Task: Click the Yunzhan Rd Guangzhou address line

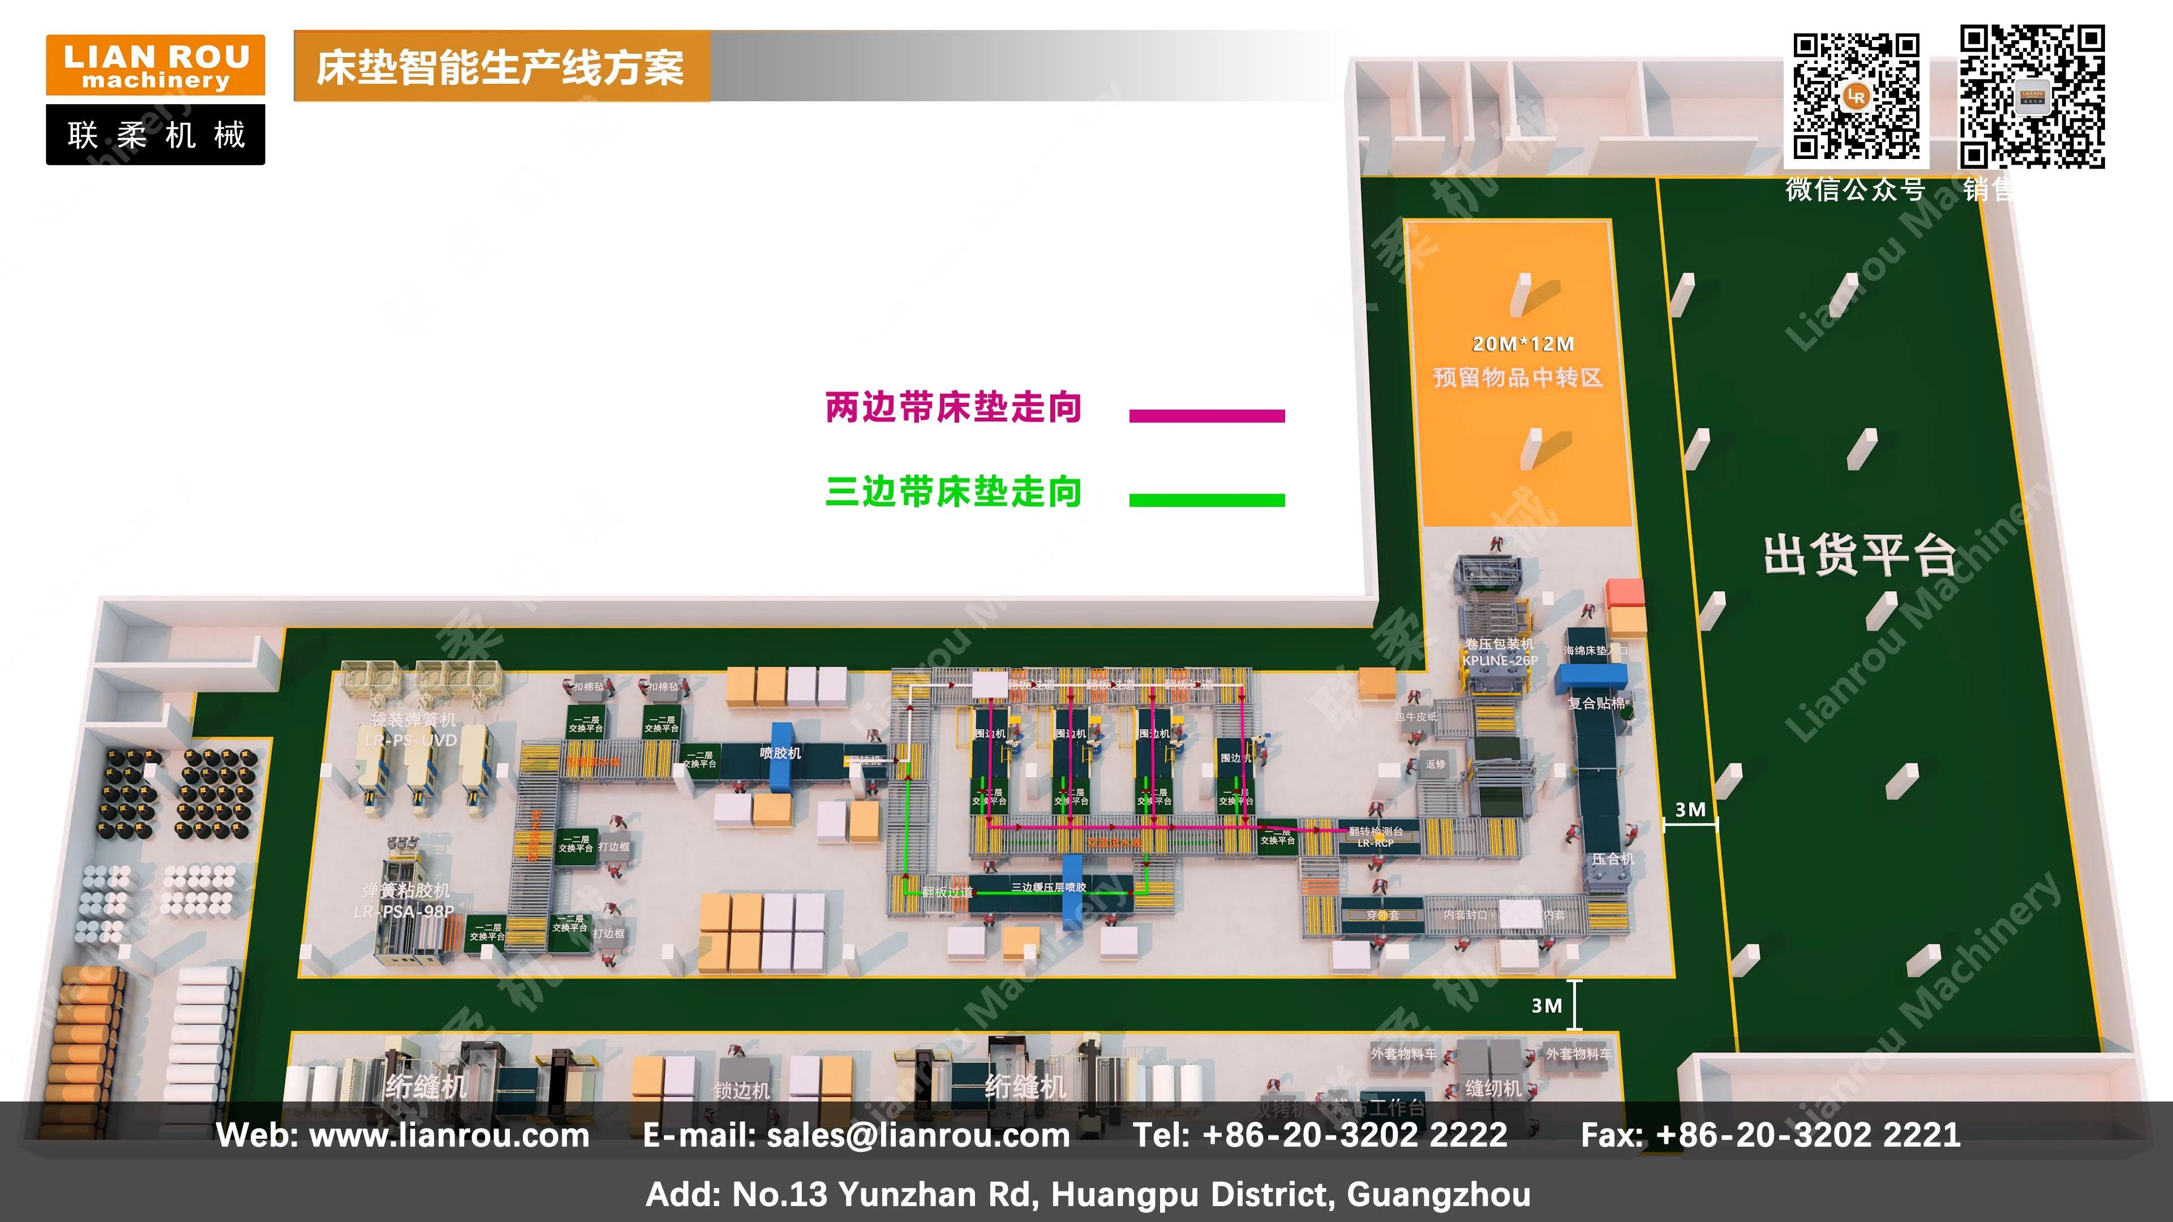Action: click(1087, 1194)
